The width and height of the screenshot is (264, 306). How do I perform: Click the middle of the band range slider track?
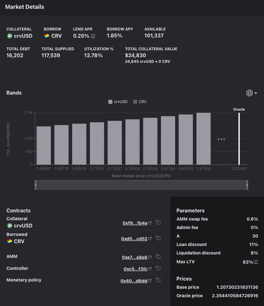141,185
